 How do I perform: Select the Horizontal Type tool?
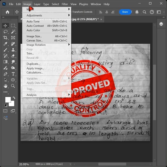pos(13,74)
